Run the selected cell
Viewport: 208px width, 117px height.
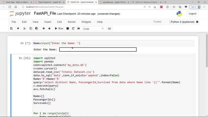click(59, 29)
